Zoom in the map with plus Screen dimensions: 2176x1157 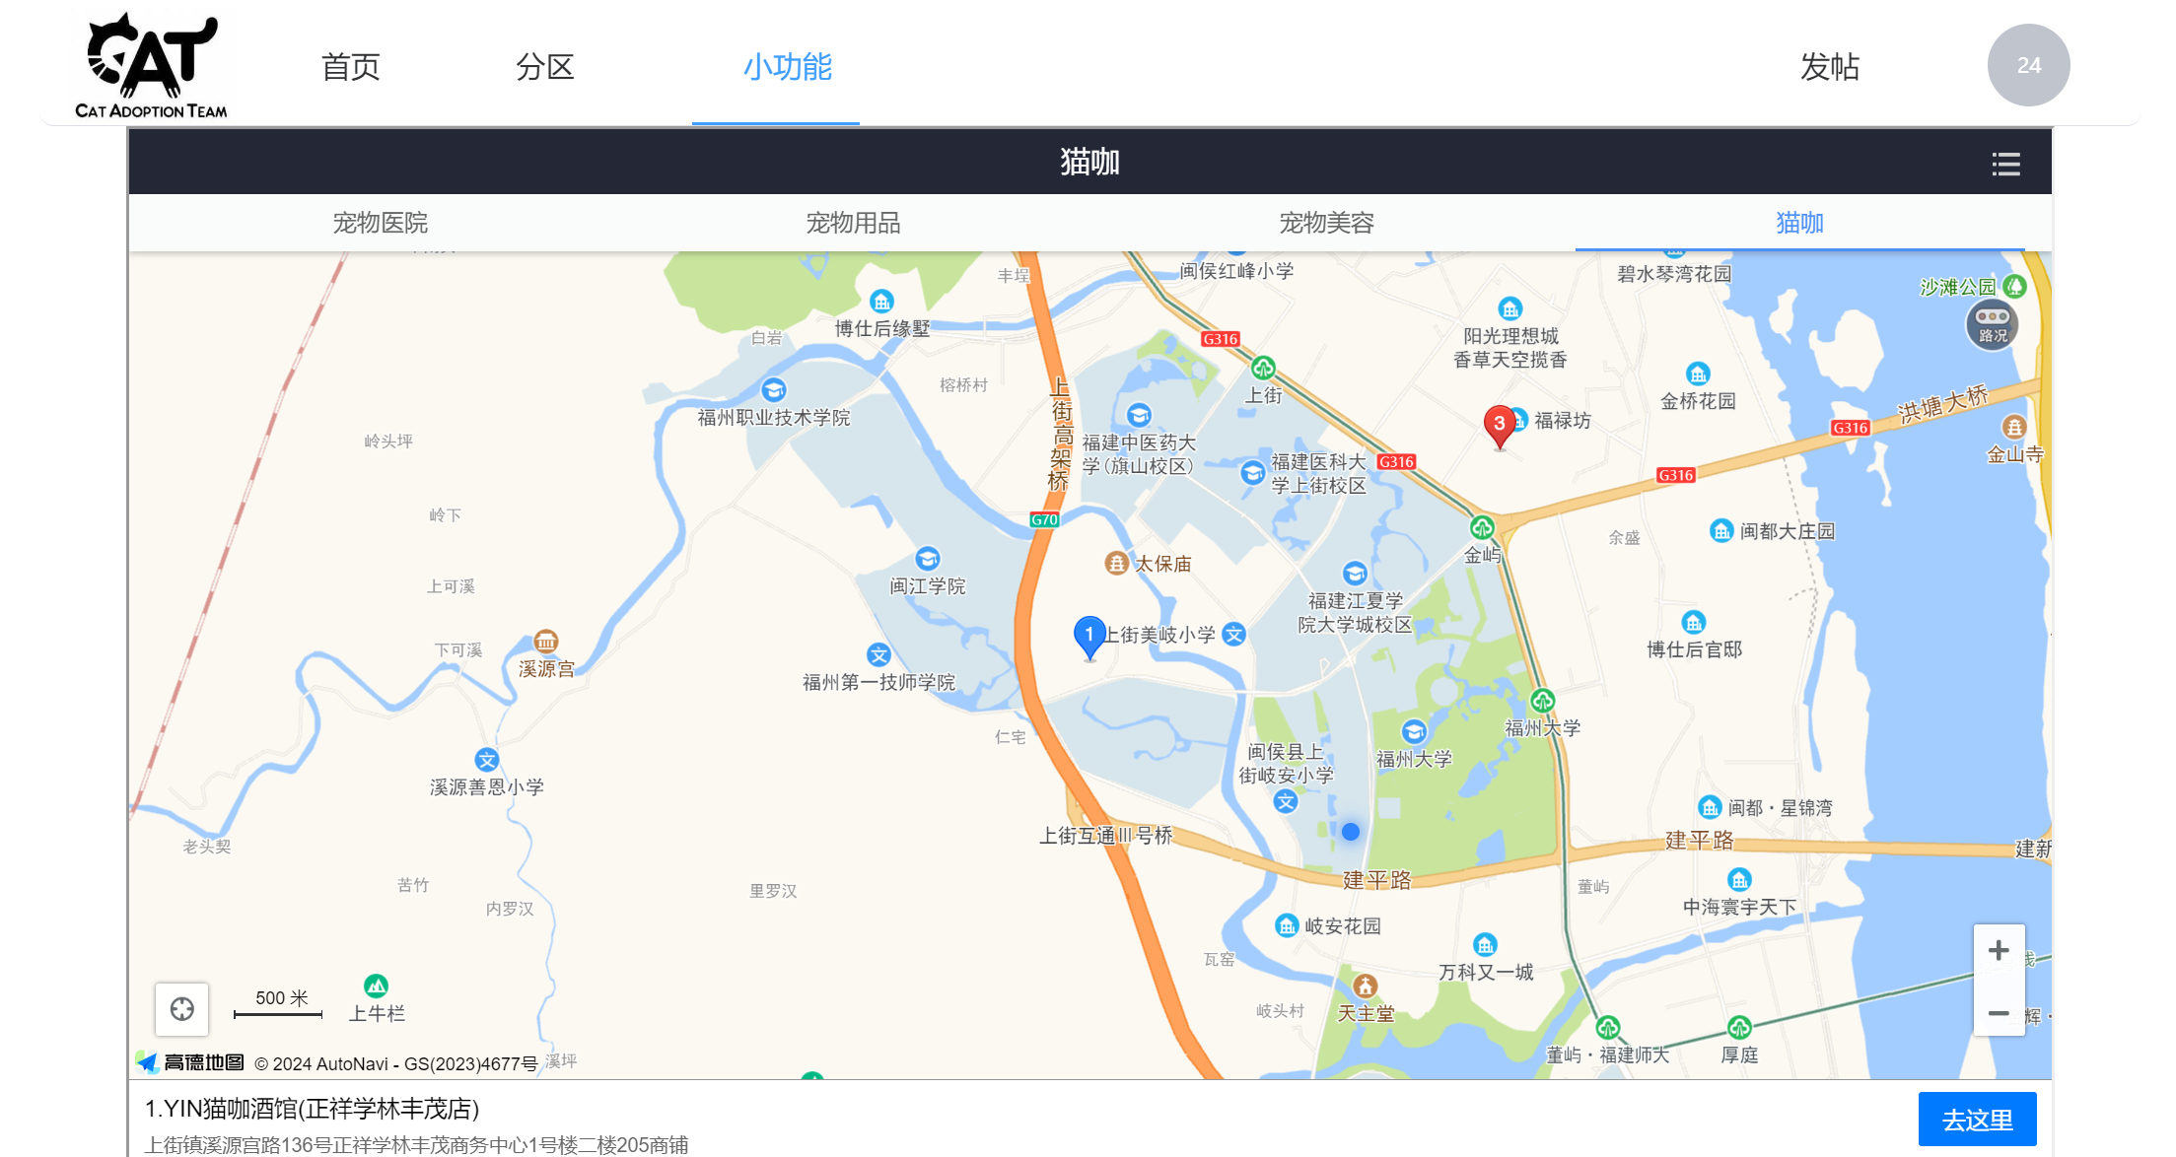(1999, 951)
